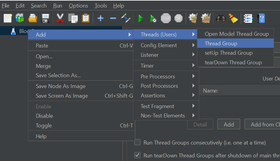Click Open... in context menu
Image resolution: width=280 pixels, height=161 pixels.
pyautogui.click(x=81, y=56)
